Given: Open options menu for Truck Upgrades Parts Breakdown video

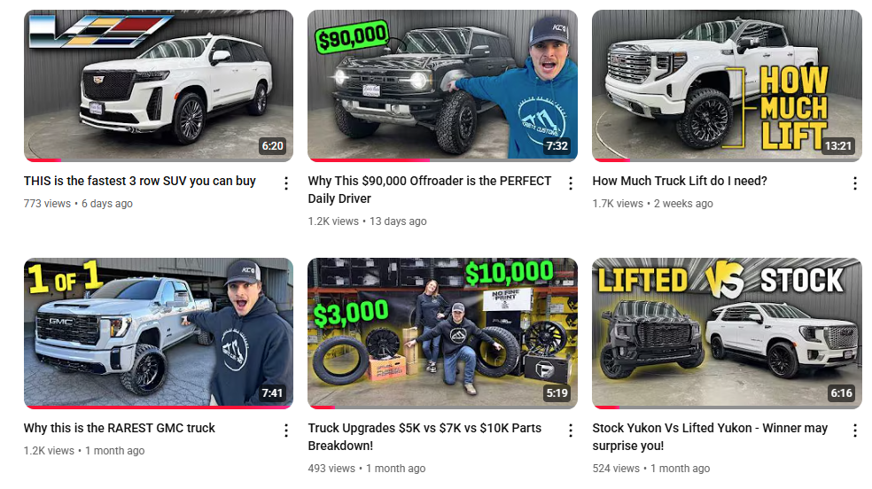Looking at the screenshot, I should [x=571, y=431].
